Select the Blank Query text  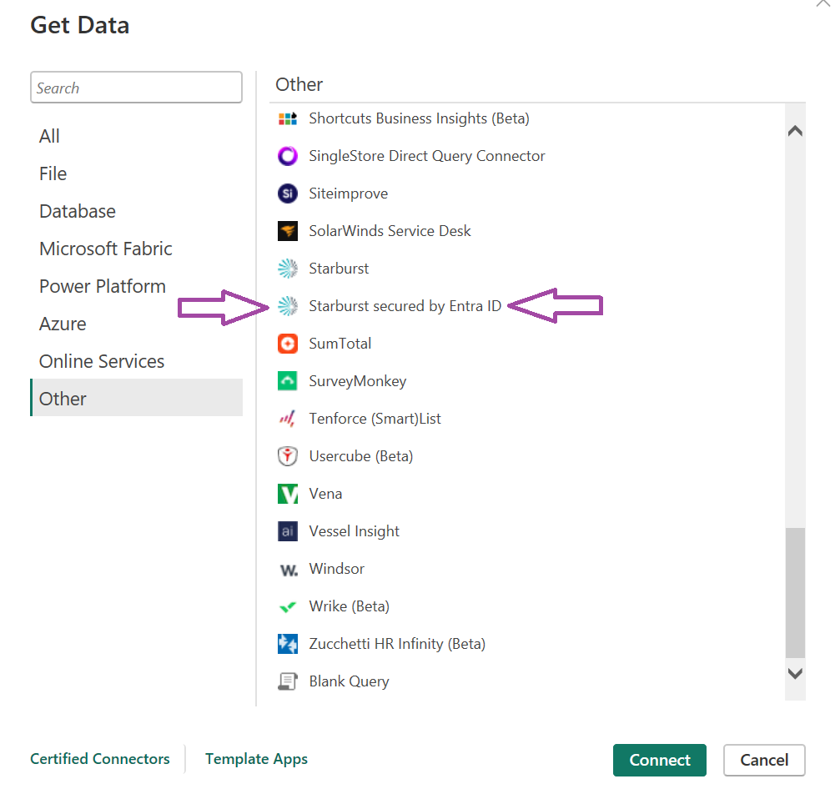click(350, 681)
